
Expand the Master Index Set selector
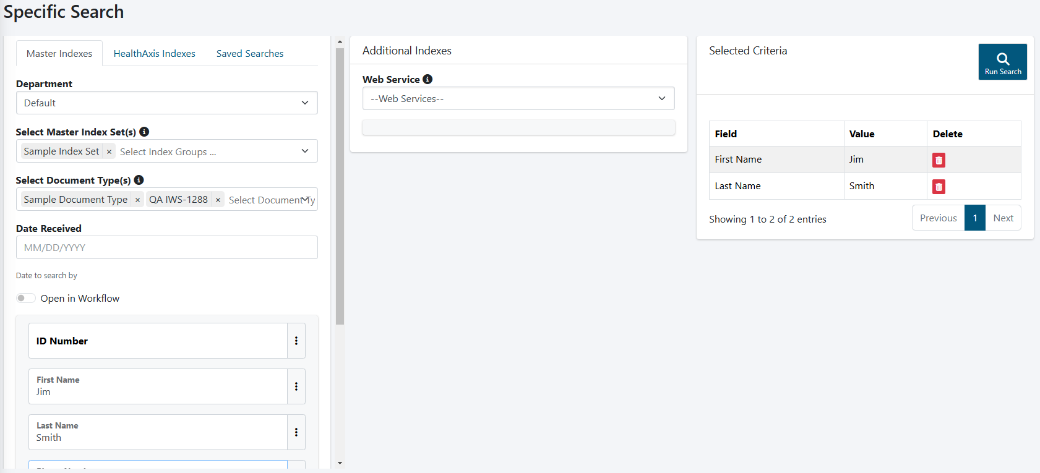point(304,151)
